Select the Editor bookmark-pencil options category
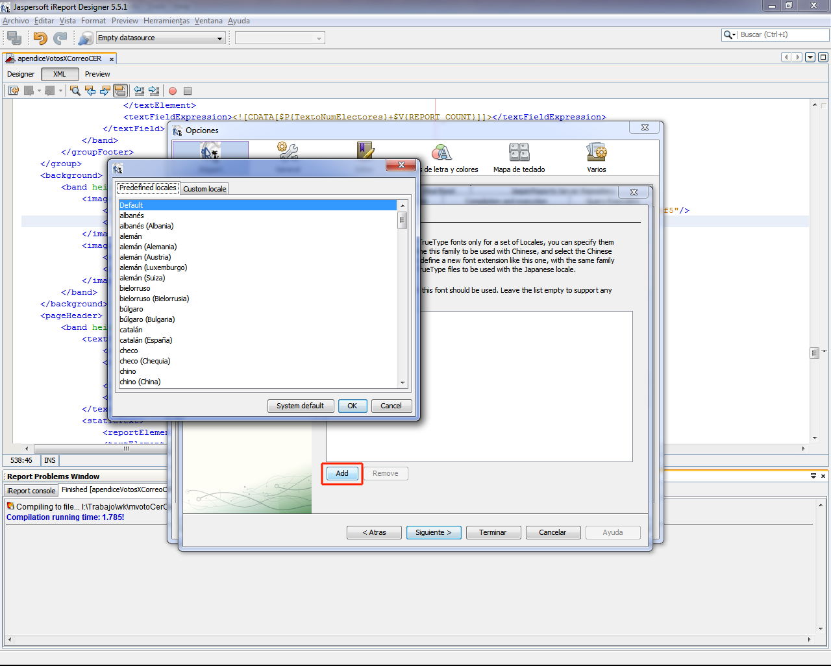831x666 pixels. [x=365, y=158]
